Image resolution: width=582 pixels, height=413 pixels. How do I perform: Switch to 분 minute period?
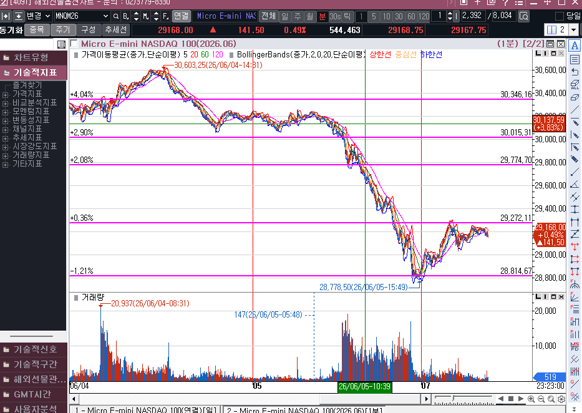(322, 16)
